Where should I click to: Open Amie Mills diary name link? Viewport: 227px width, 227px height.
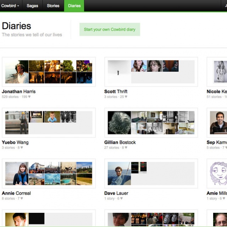[217, 193]
